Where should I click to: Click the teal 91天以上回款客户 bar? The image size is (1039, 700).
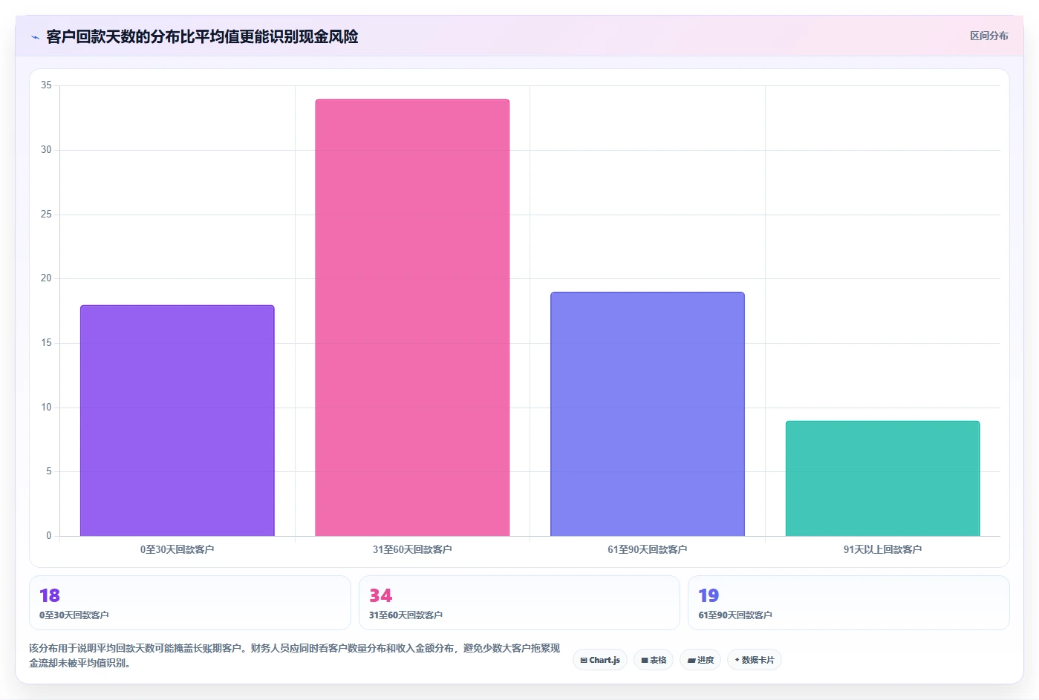click(x=882, y=478)
